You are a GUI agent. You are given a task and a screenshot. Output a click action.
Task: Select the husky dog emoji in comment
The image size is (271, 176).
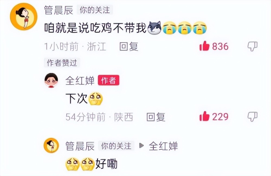pos(154,28)
